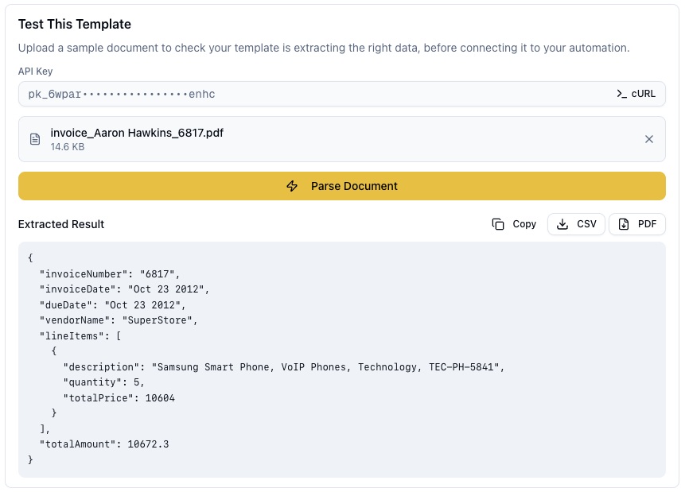Image resolution: width=685 pixels, height=492 pixels.
Task: Click the document file icon
Action: [35, 139]
